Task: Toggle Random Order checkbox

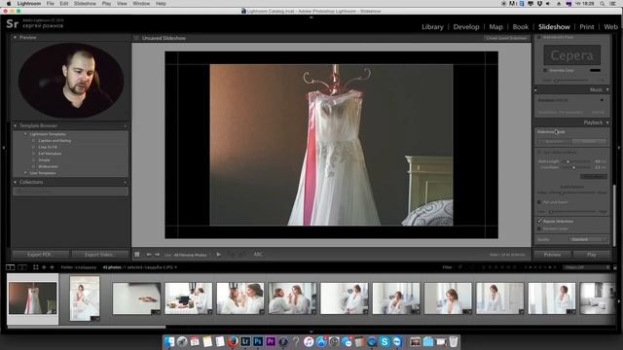Action: (x=539, y=228)
